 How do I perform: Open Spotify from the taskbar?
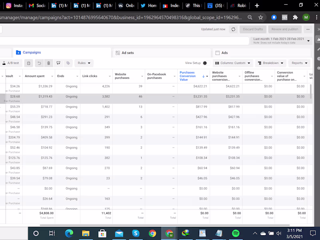click(x=236, y=233)
